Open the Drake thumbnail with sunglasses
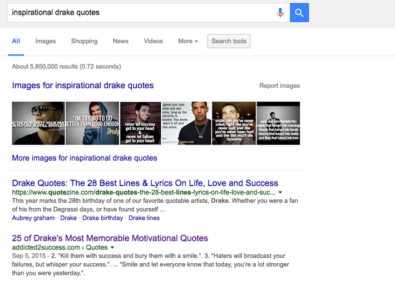Screen dimensions: 395x281 tap(38, 123)
